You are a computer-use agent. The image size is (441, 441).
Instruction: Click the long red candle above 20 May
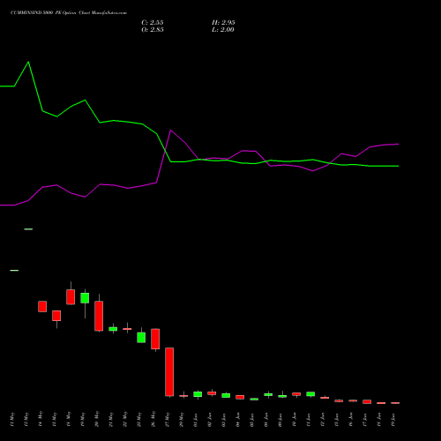click(99, 316)
